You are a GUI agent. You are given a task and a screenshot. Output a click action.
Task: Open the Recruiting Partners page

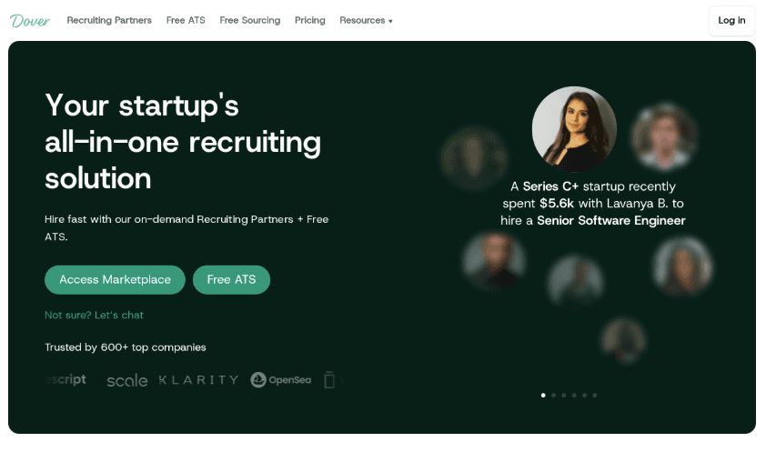coord(109,20)
